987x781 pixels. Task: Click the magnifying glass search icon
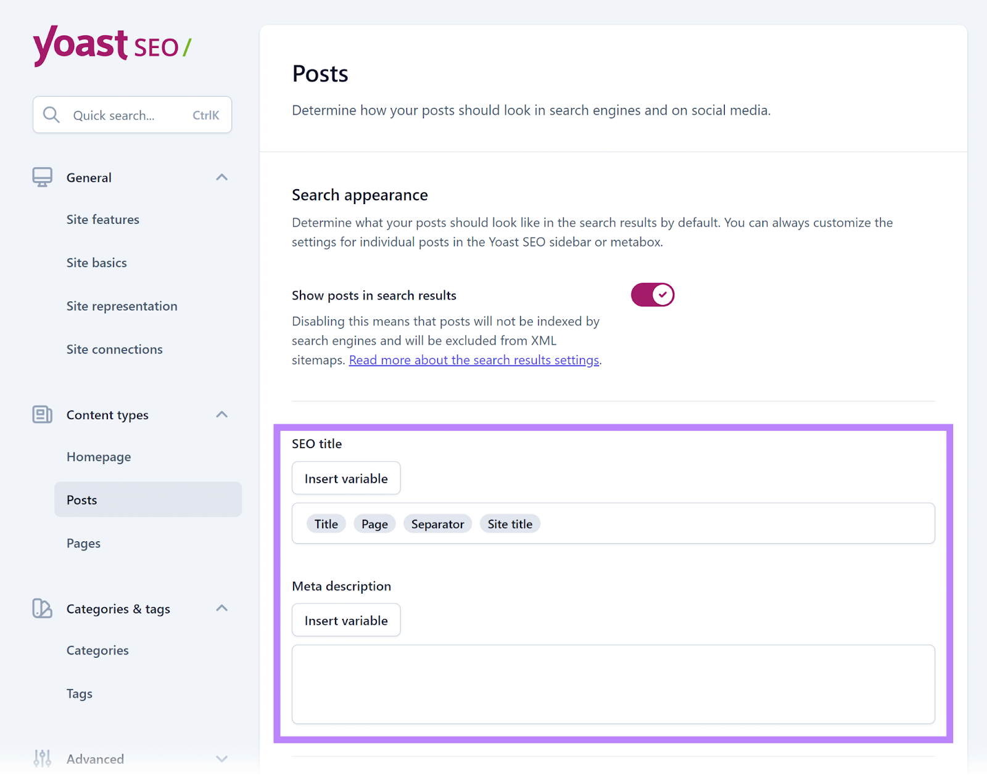tap(52, 115)
